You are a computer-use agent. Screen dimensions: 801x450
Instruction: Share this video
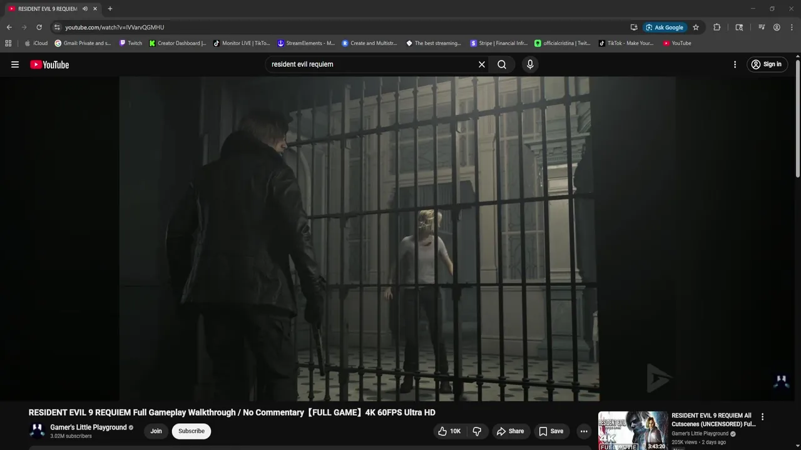click(510, 431)
